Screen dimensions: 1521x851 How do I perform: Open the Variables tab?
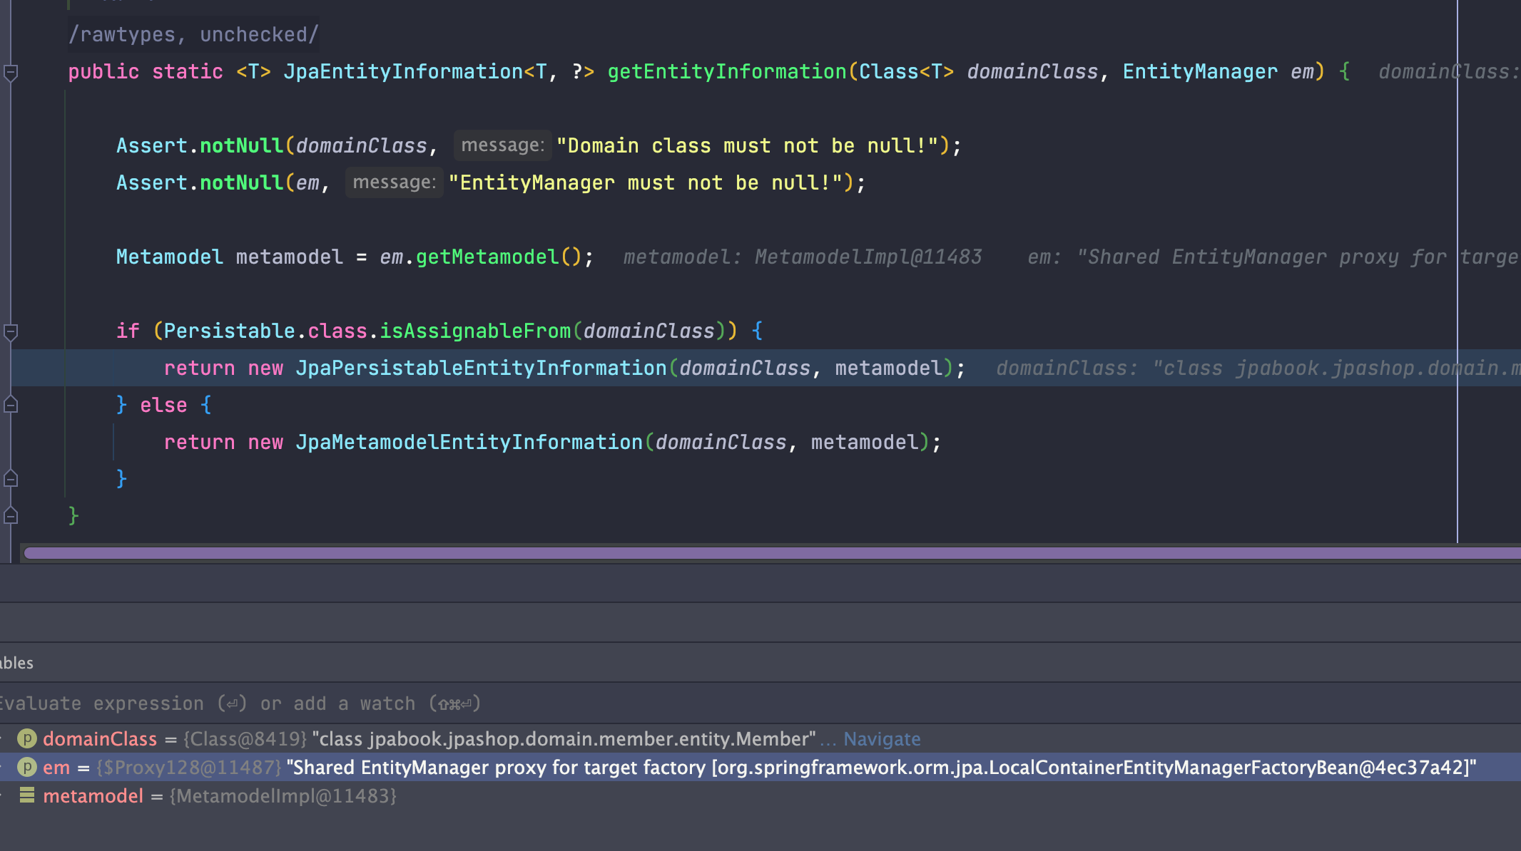tap(17, 663)
